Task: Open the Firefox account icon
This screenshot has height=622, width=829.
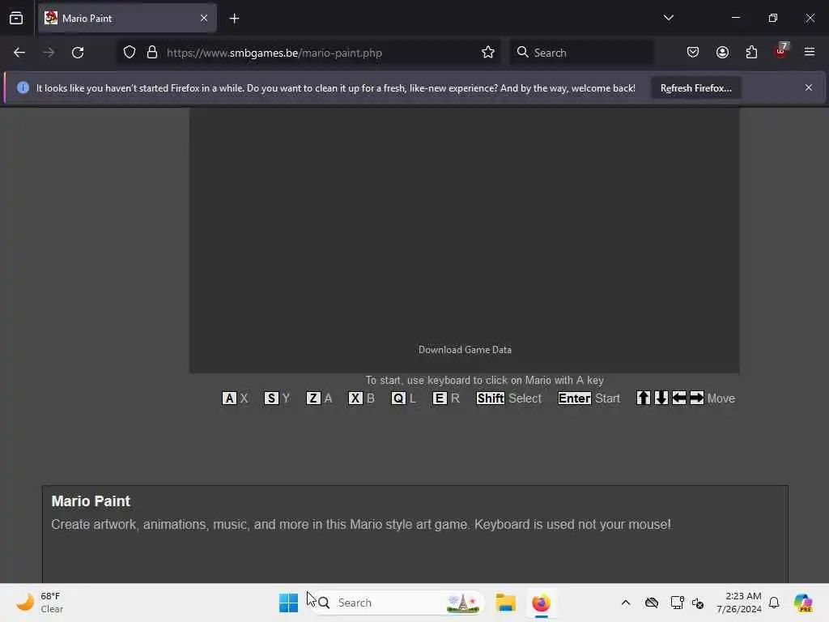Action: (x=722, y=53)
